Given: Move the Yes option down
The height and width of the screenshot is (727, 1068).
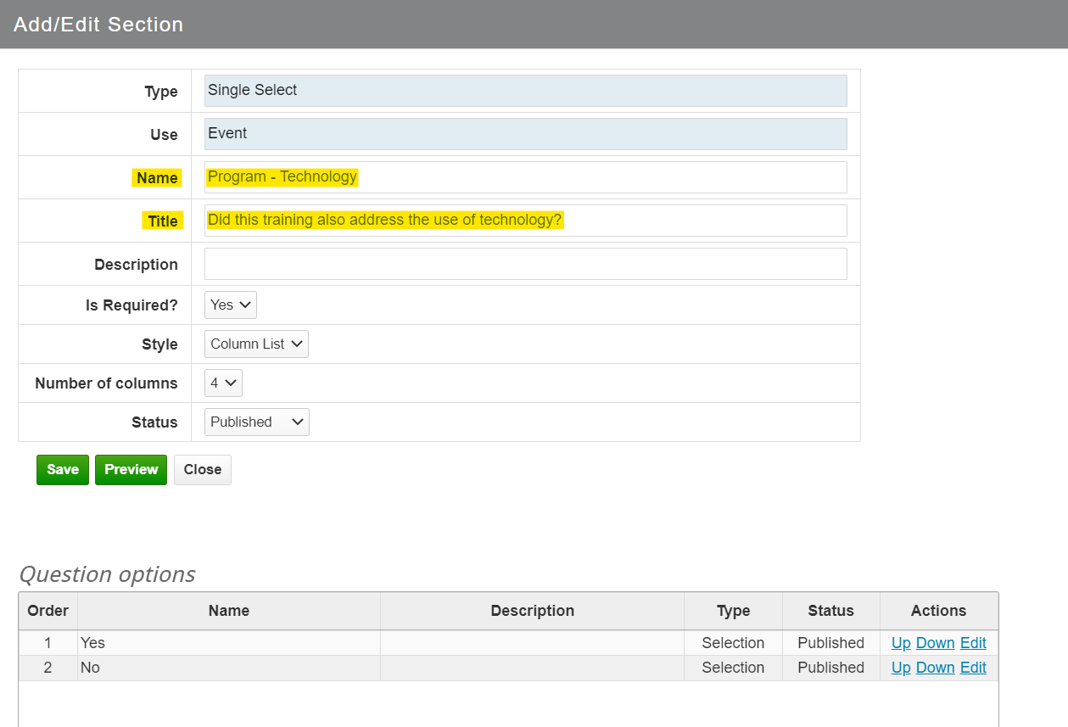Looking at the screenshot, I should tap(935, 642).
